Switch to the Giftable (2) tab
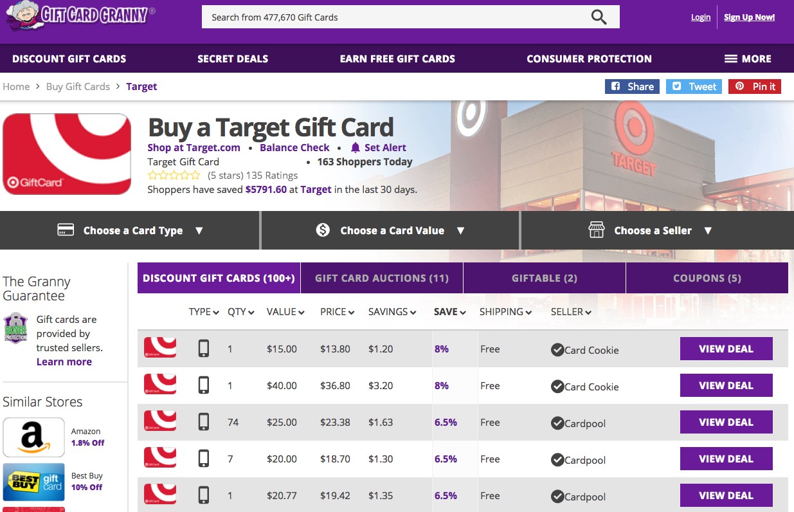Viewport: 794px width, 512px height. tap(545, 278)
